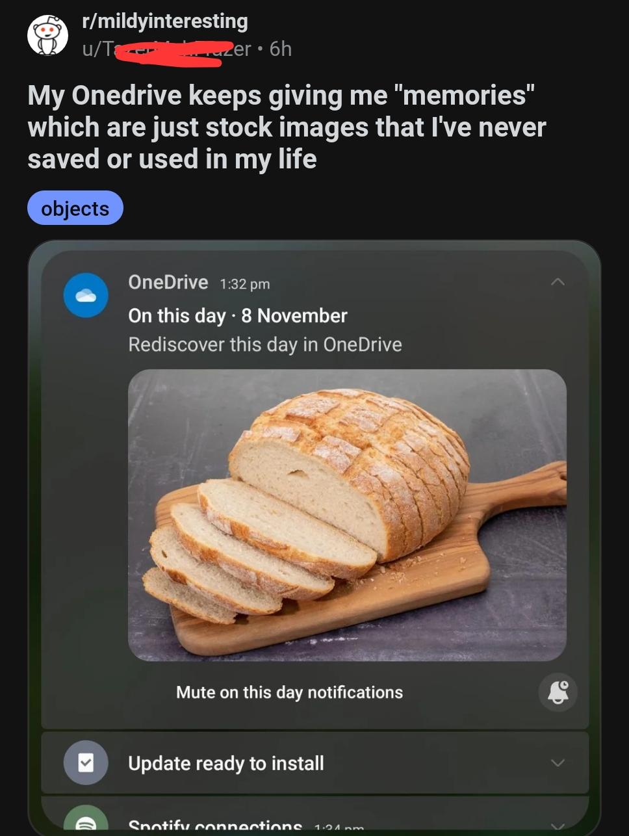Tap the OneDrive app name label

168,282
